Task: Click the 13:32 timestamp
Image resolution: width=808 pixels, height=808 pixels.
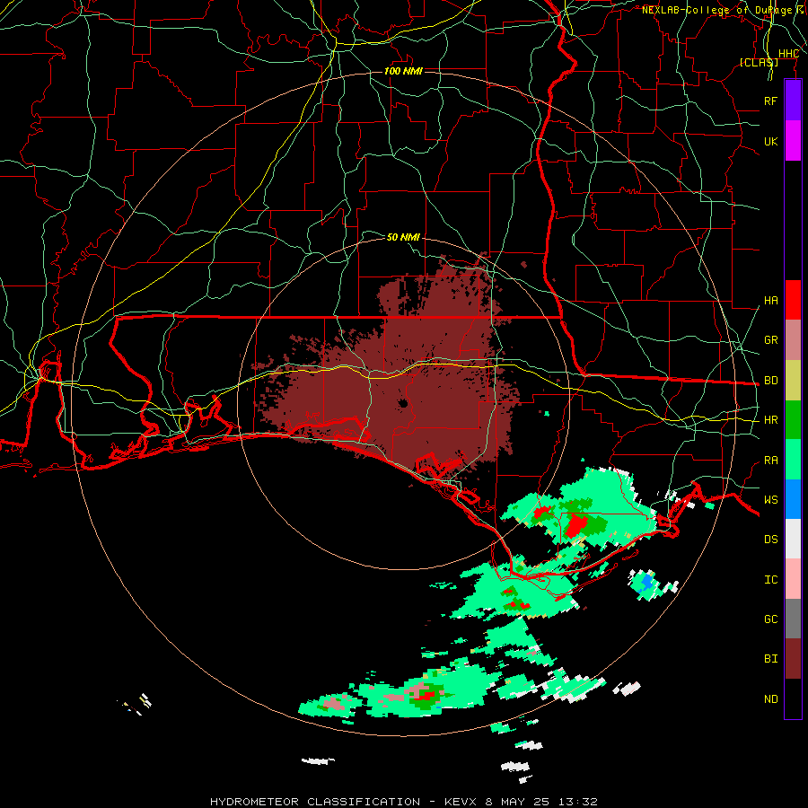Action: (x=579, y=802)
